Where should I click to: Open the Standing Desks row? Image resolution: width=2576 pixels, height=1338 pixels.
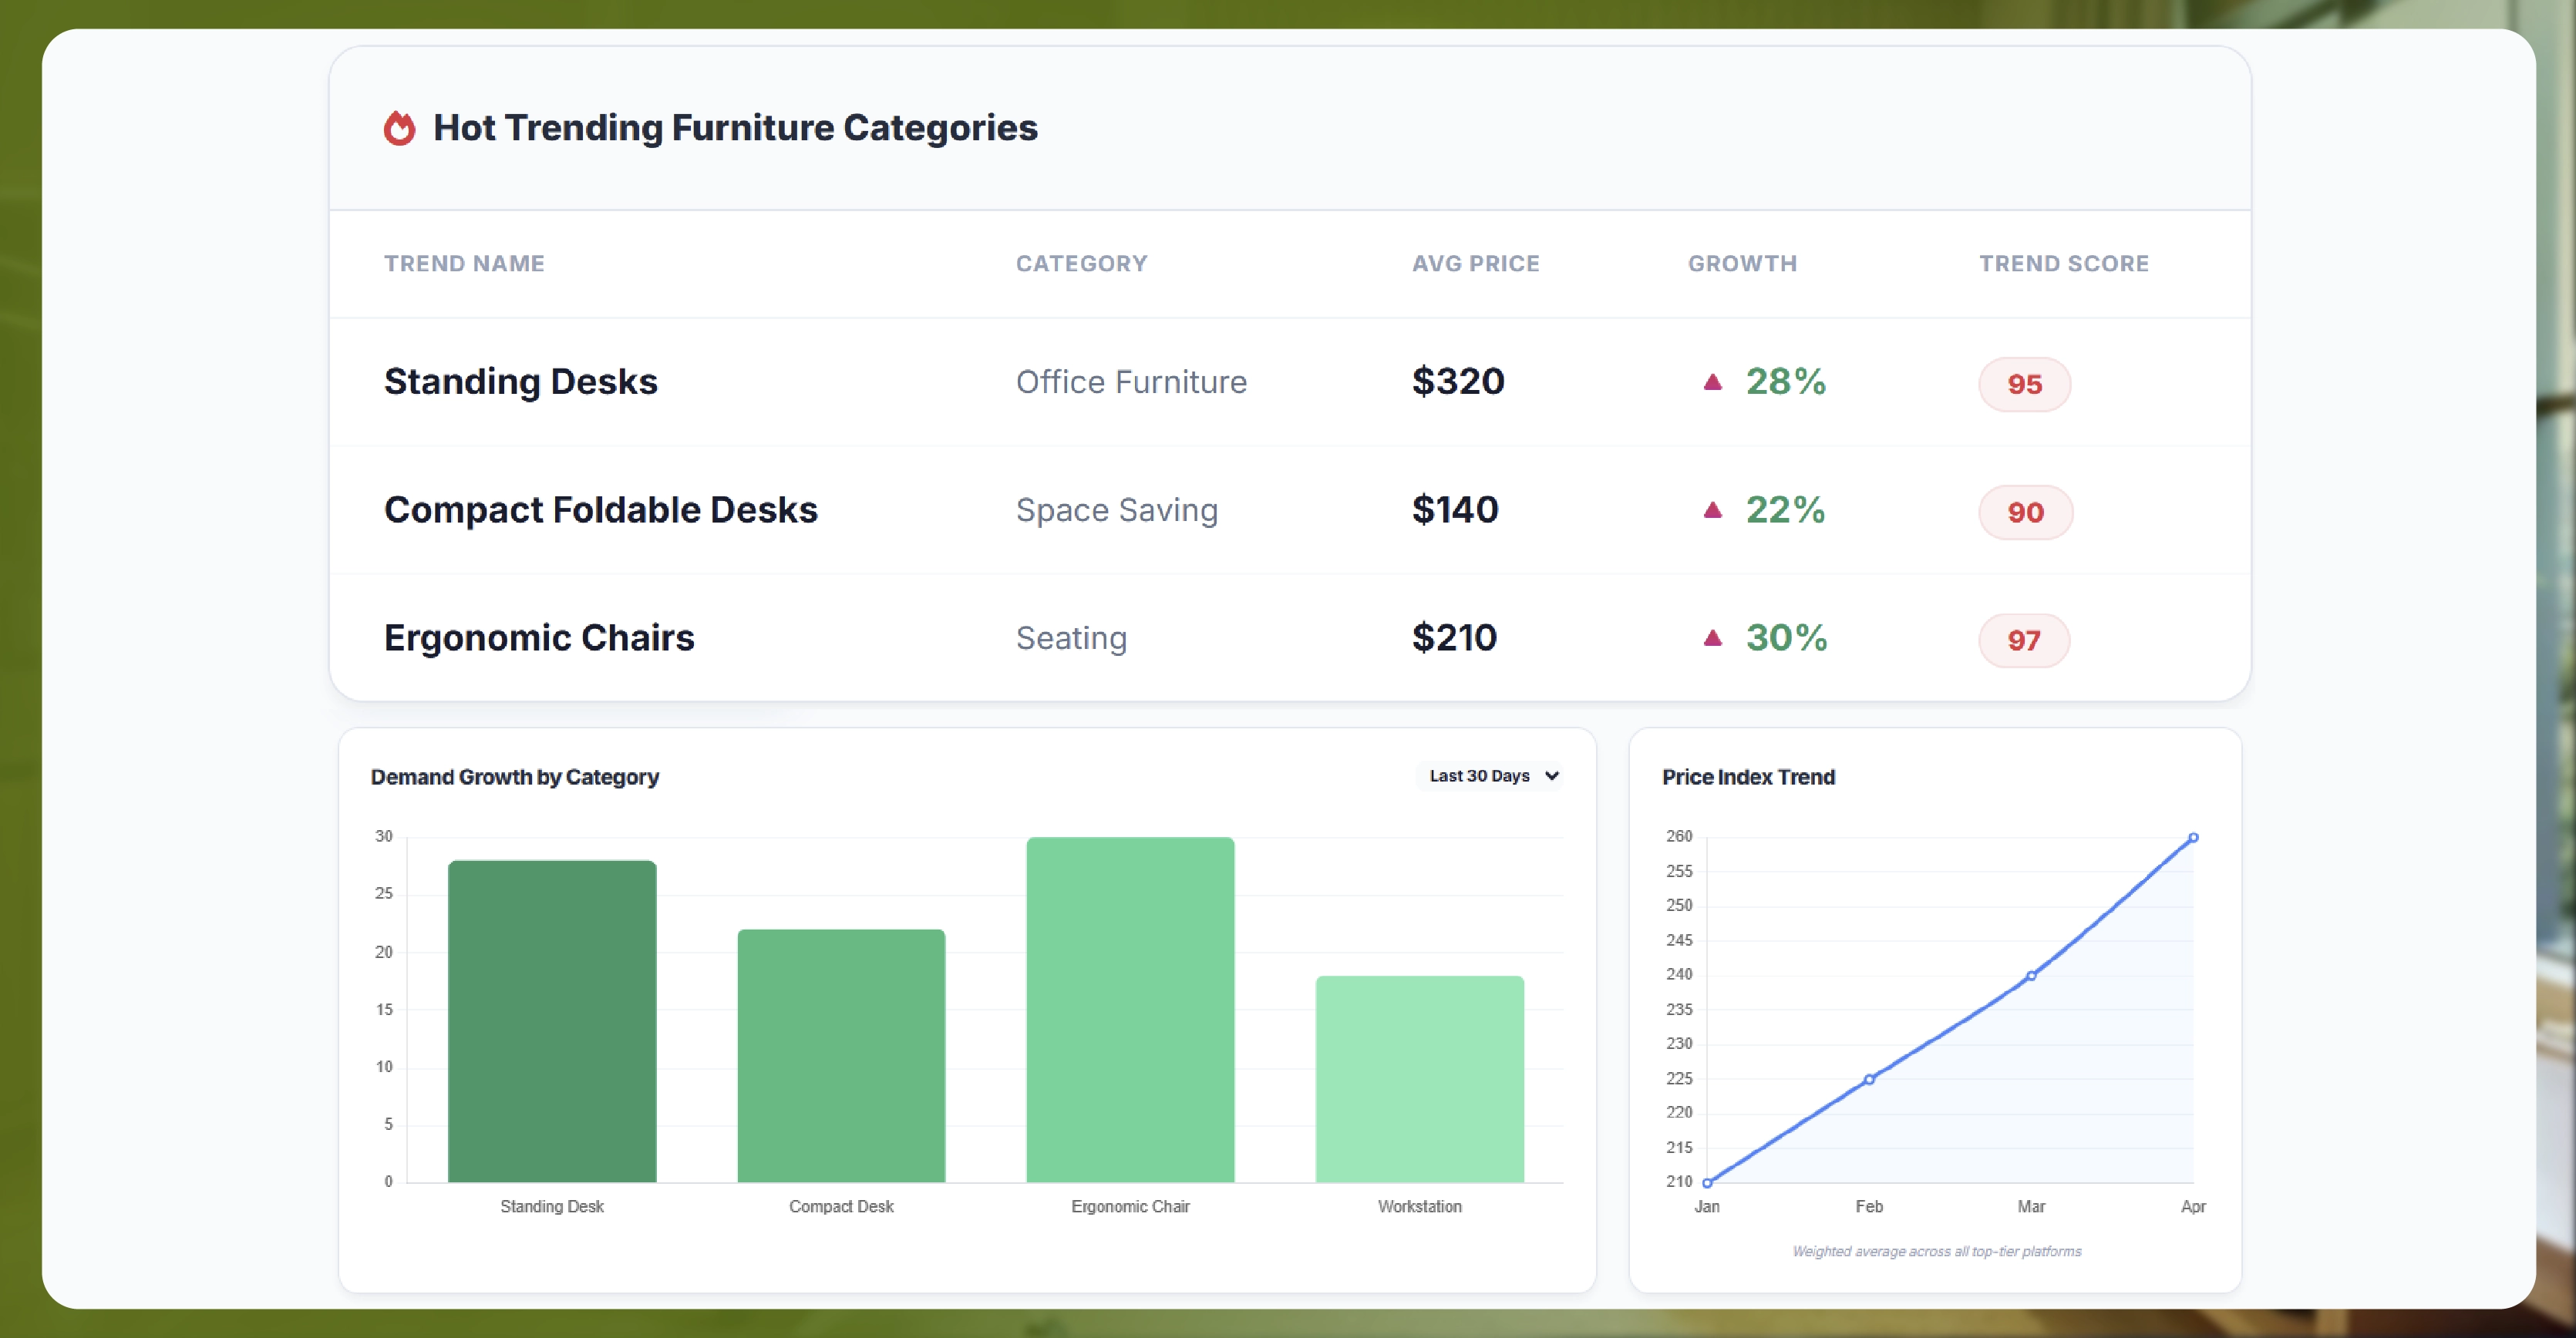[x=520, y=382]
